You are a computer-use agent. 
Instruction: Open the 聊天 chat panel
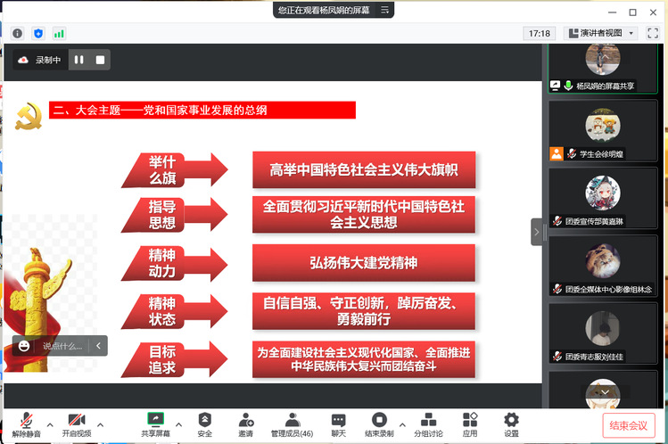(339, 425)
